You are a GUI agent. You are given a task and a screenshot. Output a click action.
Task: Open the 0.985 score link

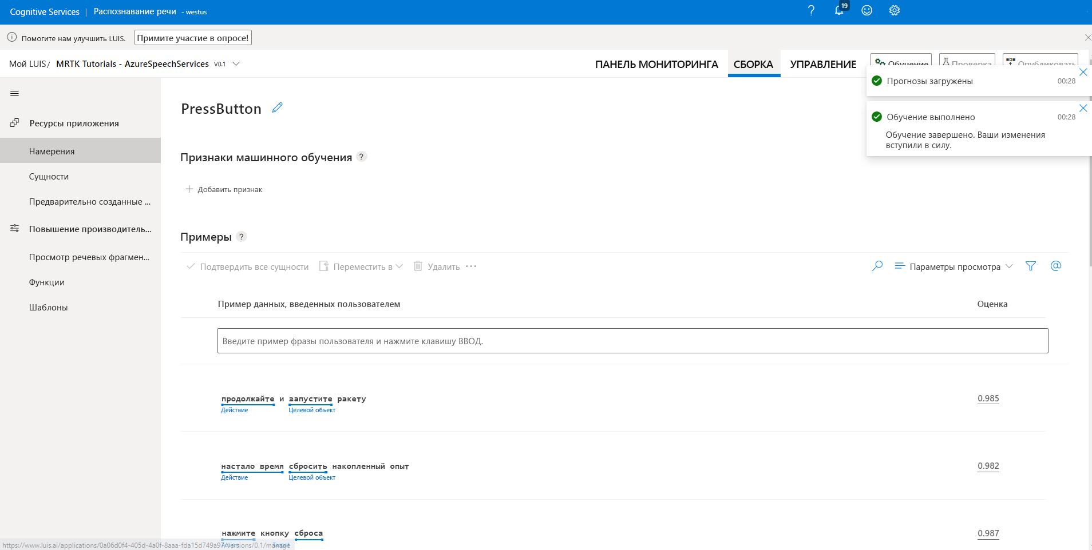click(987, 398)
